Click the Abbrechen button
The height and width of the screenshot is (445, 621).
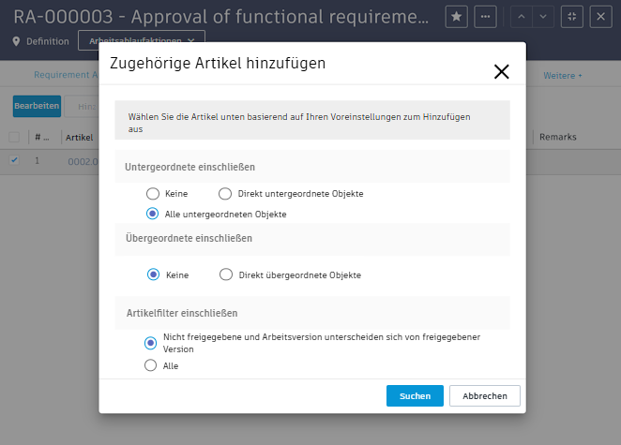tap(485, 396)
